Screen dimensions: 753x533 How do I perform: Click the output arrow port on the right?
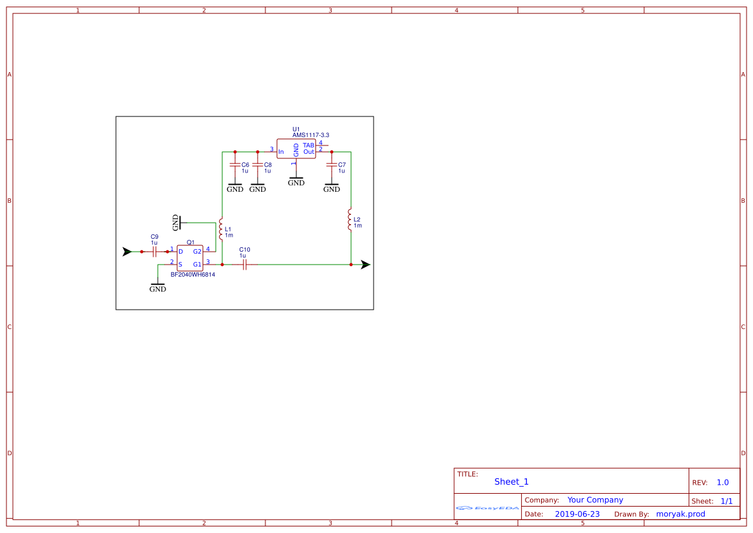(365, 264)
